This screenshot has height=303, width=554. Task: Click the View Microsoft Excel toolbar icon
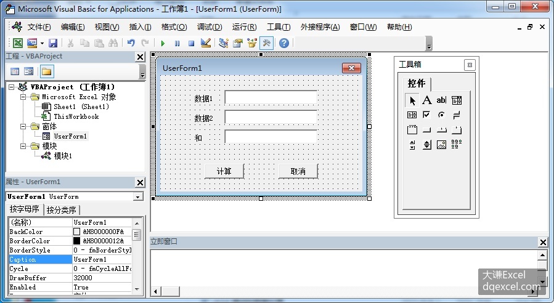point(18,43)
